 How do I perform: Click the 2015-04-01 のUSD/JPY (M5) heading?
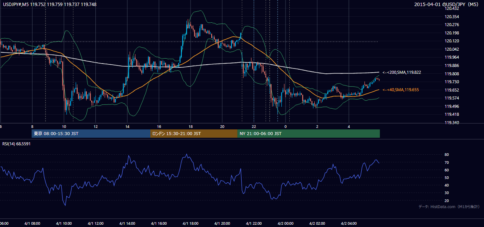[447, 5]
